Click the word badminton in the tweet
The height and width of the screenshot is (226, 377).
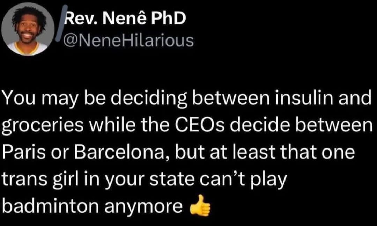[x=51, y=206]
